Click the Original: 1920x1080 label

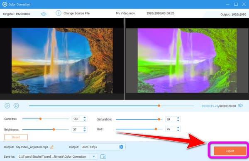point(17,14)
